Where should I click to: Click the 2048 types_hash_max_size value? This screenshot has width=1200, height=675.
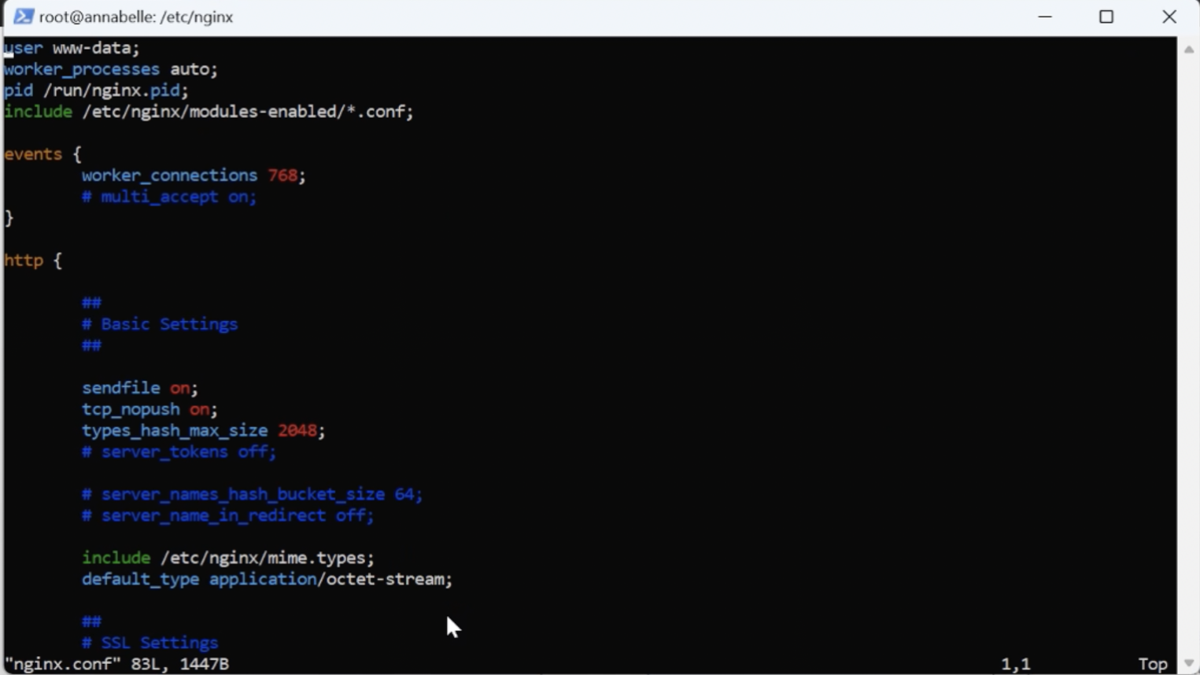pos(297,430)
